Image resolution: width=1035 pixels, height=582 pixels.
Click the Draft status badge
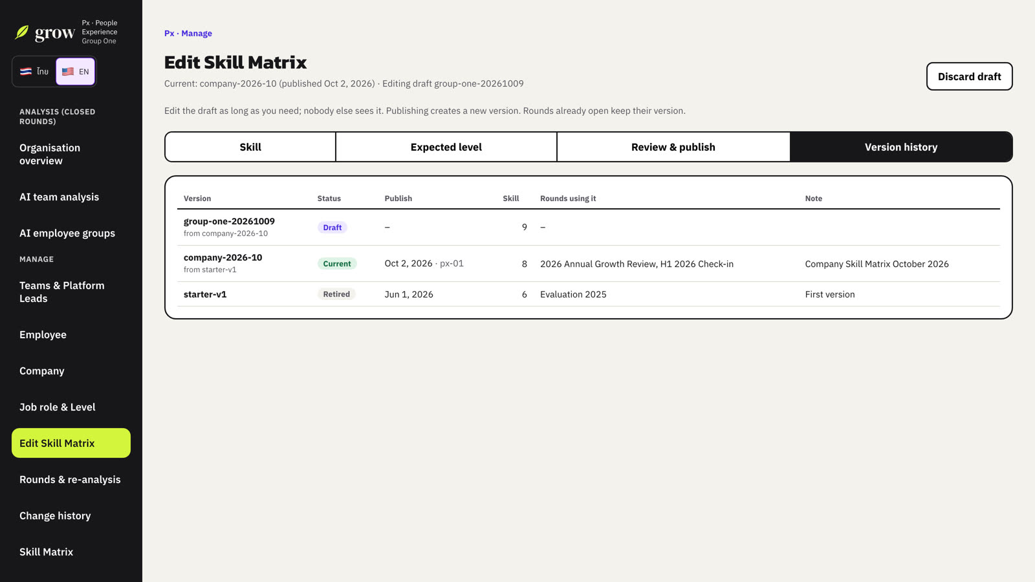[332, 227]
